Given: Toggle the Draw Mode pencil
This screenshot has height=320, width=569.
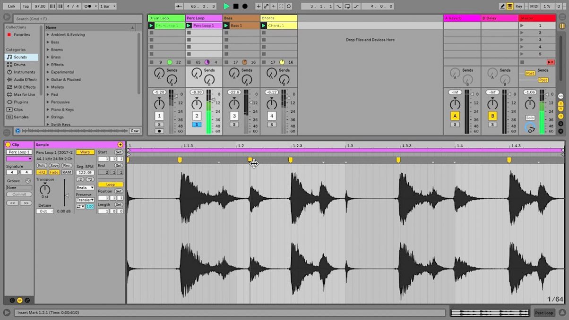Looking at the screenshot, I should point(502,6).
